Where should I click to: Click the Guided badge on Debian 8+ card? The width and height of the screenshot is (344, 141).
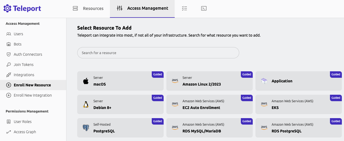pyautogui.click(x=158, y=98)
